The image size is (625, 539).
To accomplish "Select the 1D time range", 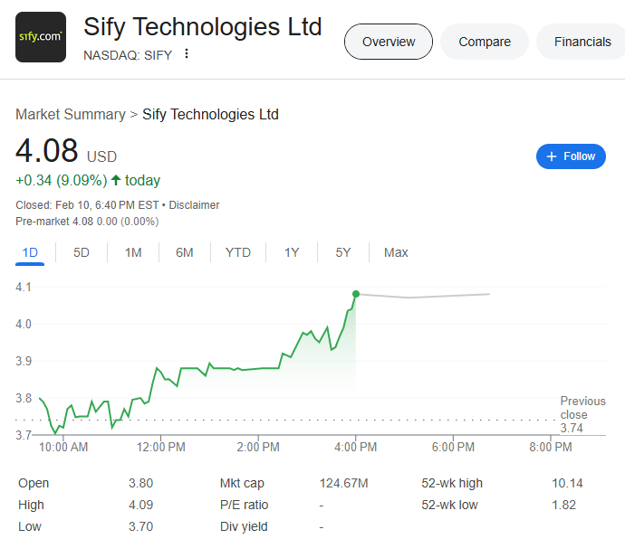I will (x=30, y=252).
